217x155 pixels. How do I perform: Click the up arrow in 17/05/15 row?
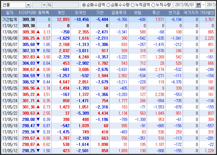pos(38,144)
